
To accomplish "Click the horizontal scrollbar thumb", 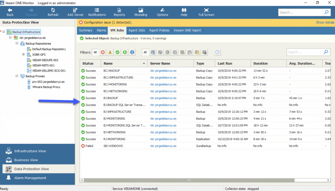I will pos(189,180).
